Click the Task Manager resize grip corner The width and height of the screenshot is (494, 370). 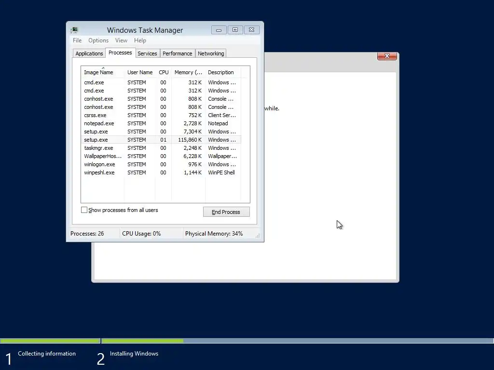[x=258, y=236]
